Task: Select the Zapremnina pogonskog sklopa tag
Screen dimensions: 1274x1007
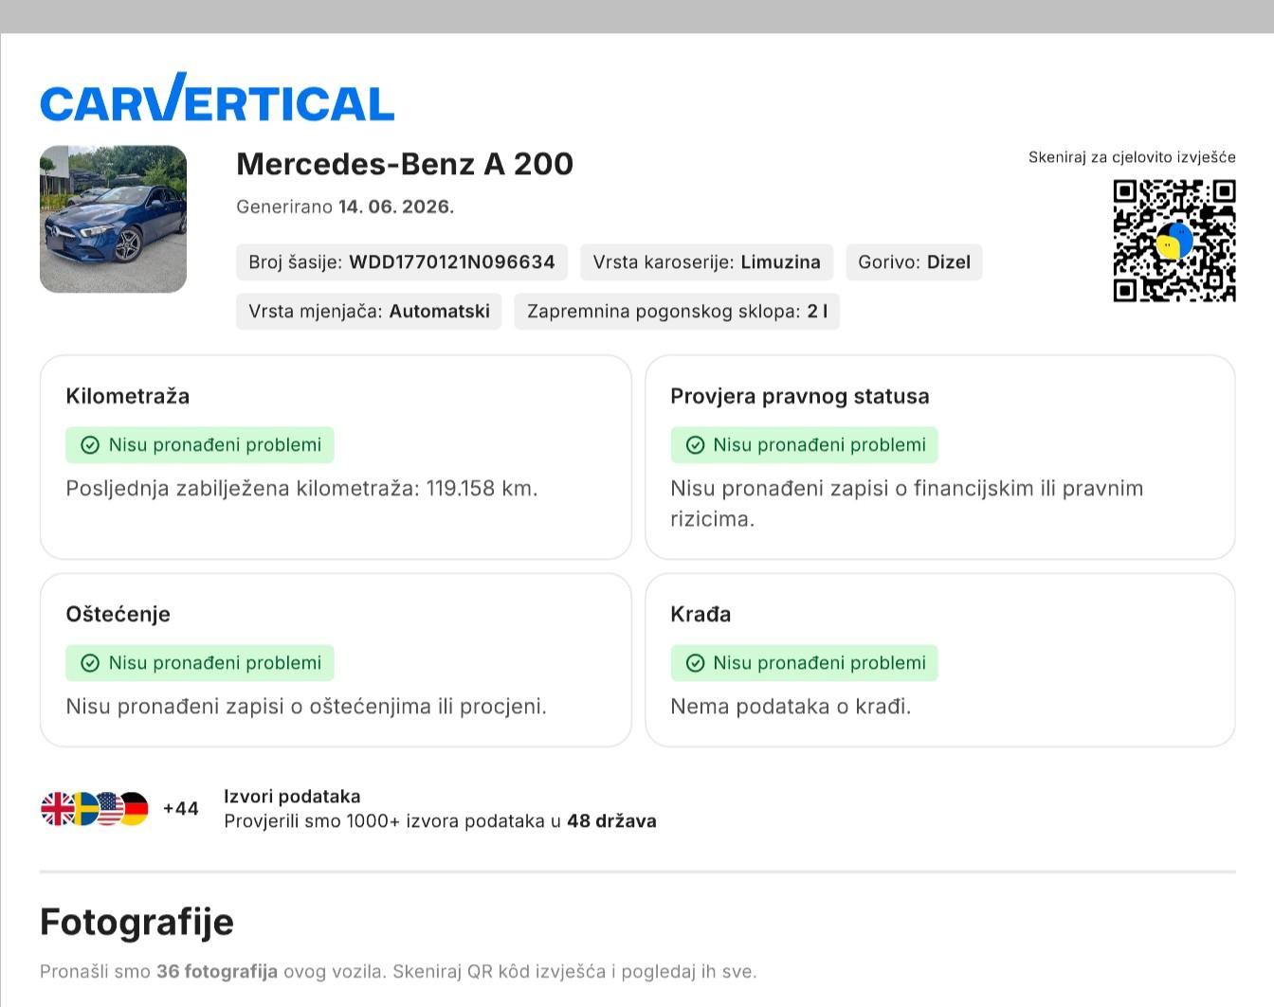Action: click(x=677, y=312)
